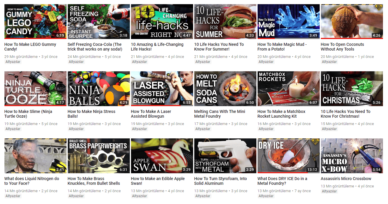Click Altyazılar badge under Liquid Nitrogen video

[x=13, y=196]
